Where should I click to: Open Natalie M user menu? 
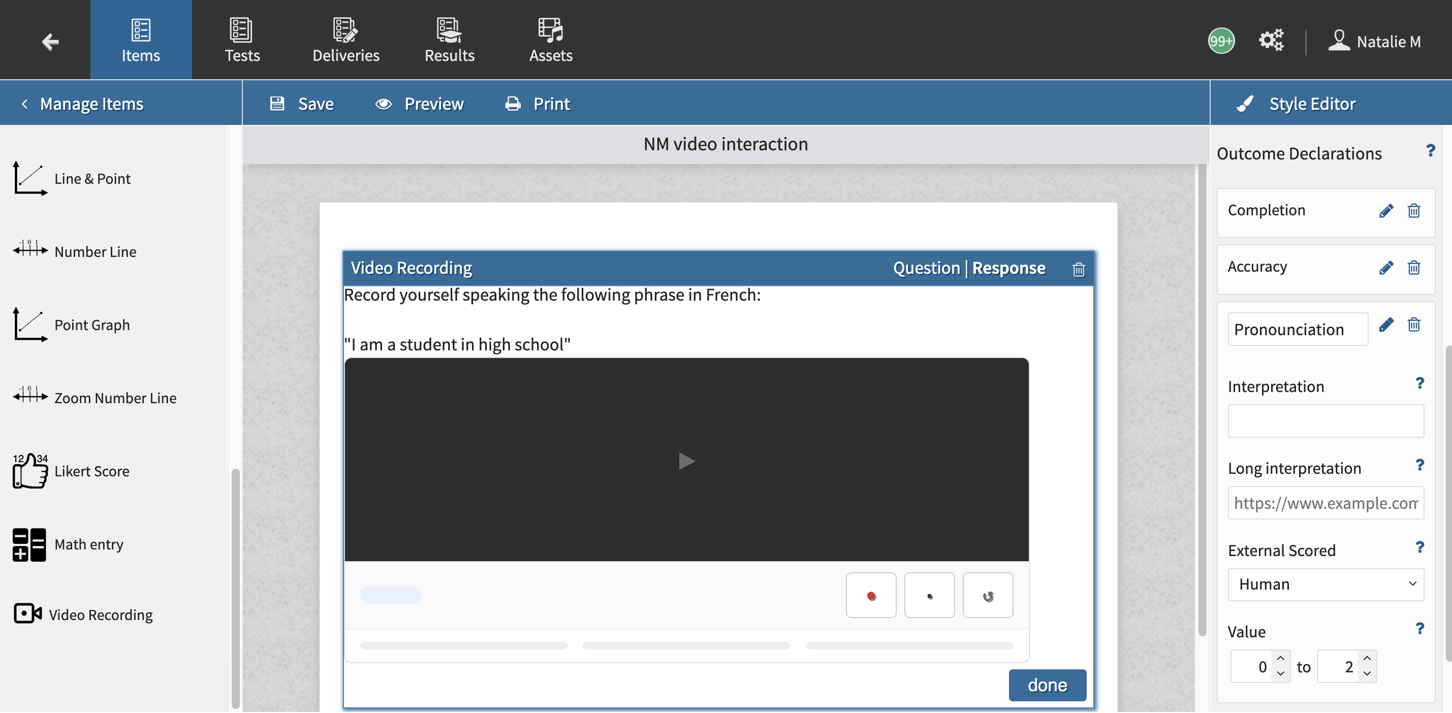click(x=1375, y=41)
